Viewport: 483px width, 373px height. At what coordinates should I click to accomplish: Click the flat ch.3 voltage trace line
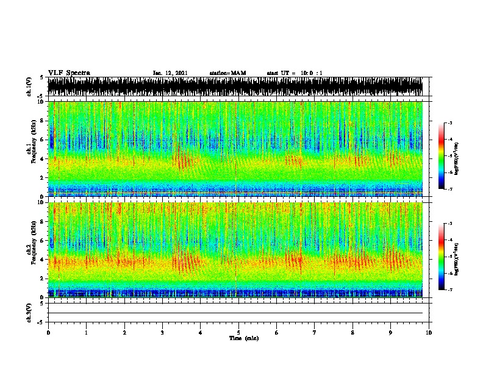[x=235, y=313]
